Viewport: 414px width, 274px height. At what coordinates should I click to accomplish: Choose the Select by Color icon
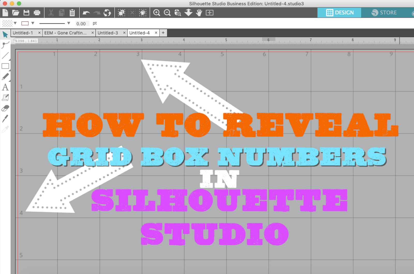[143, 12]
